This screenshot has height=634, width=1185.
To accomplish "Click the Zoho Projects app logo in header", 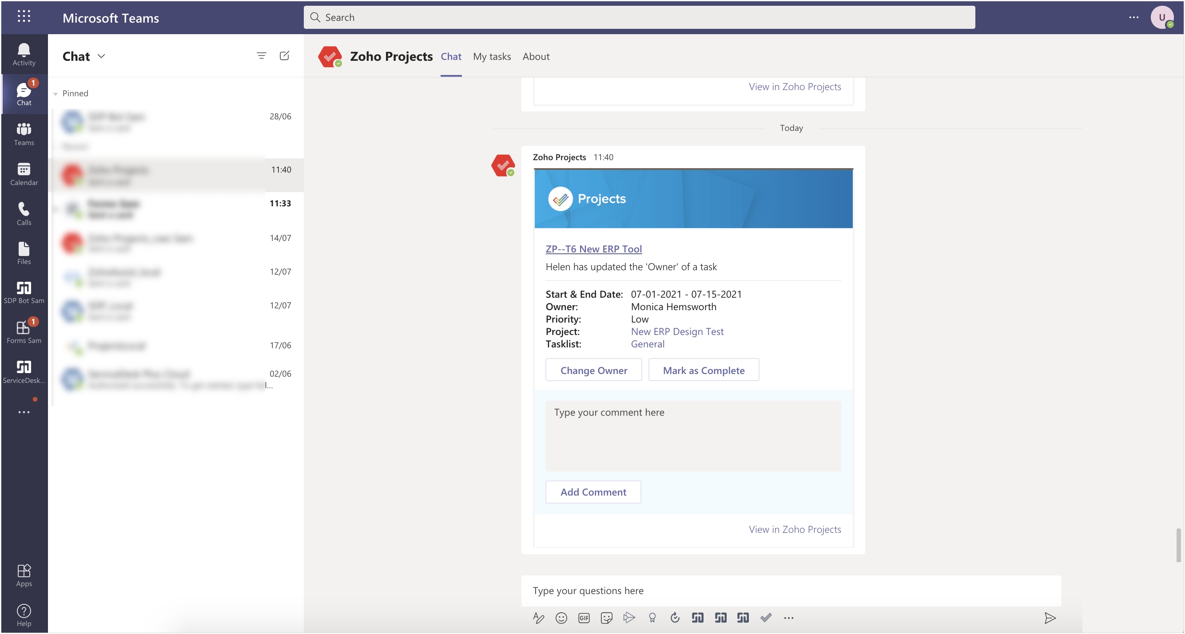I will [330, 56].
